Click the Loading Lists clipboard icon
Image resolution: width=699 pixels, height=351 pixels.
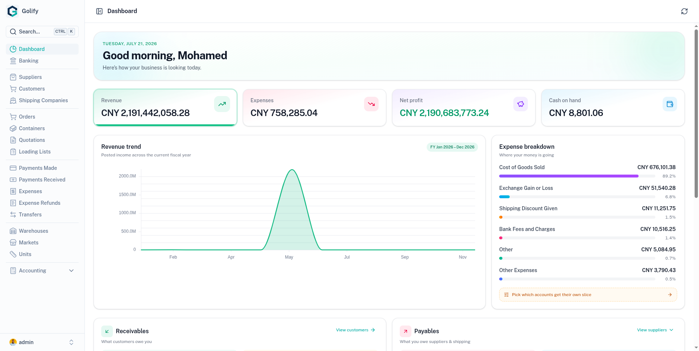click(13, 152)
